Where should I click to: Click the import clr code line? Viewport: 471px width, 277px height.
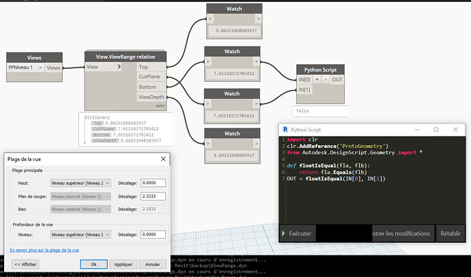[302, 140]
